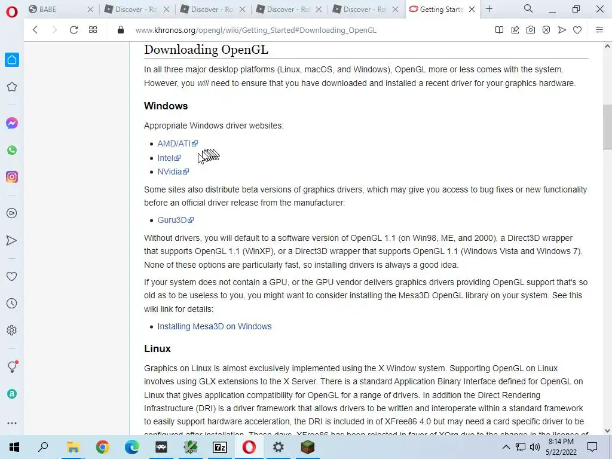
Task: Add page to bookmarks heart in the address bar
Action: coord(577,30)
